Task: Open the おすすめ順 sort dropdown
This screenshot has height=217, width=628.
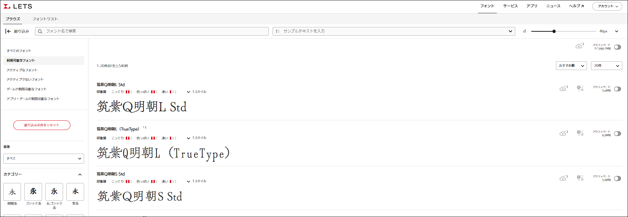Action: (571, 66)
